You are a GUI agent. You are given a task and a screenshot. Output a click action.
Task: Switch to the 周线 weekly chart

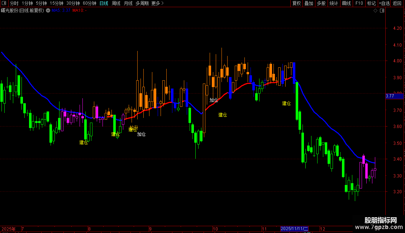click(116, 3)
